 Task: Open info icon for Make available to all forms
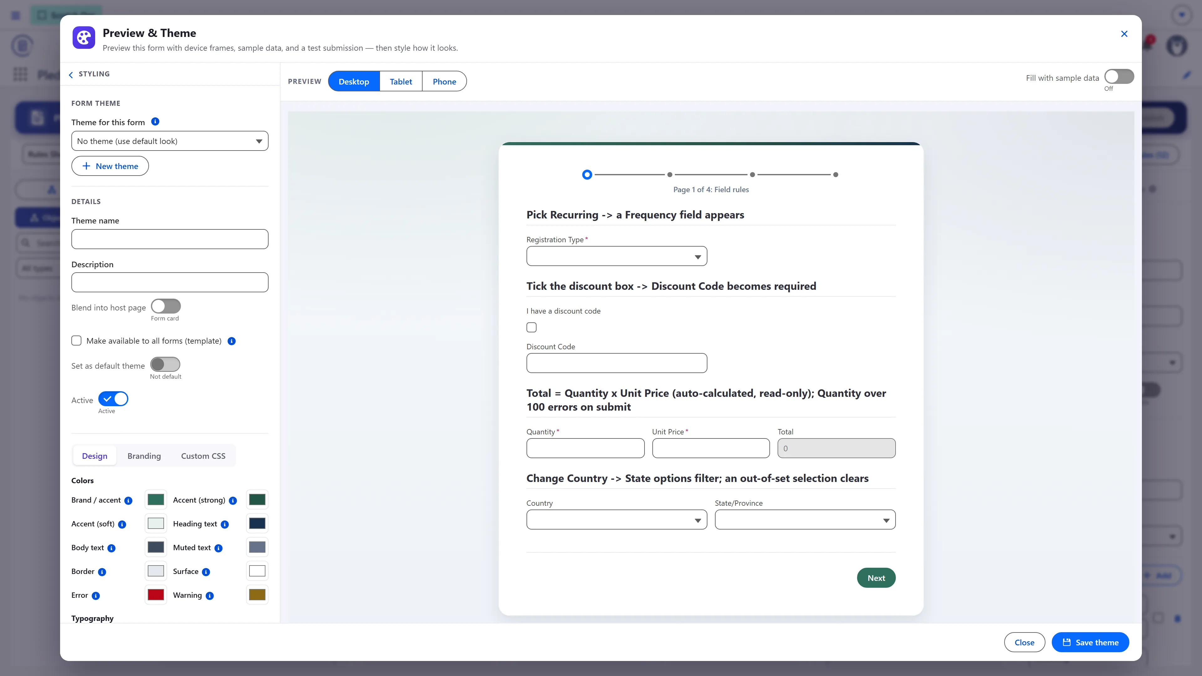click(x=231, y=341)
